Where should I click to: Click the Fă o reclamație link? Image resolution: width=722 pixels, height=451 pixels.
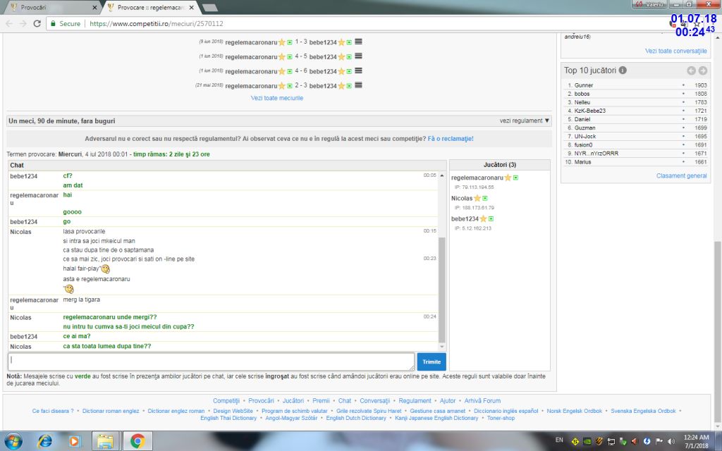[x=451, y=139]
